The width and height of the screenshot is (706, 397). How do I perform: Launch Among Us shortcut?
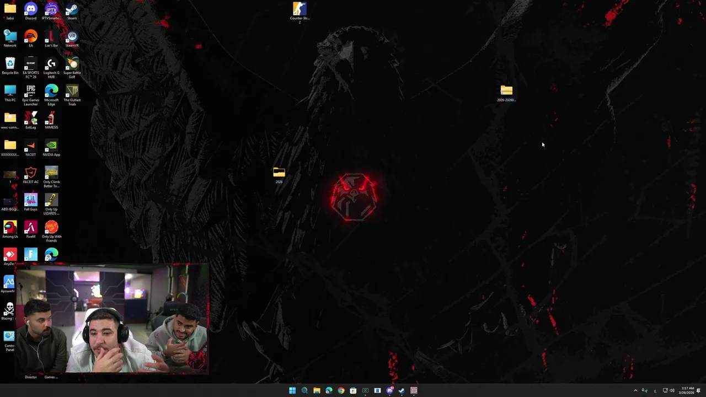coord(10,229)
